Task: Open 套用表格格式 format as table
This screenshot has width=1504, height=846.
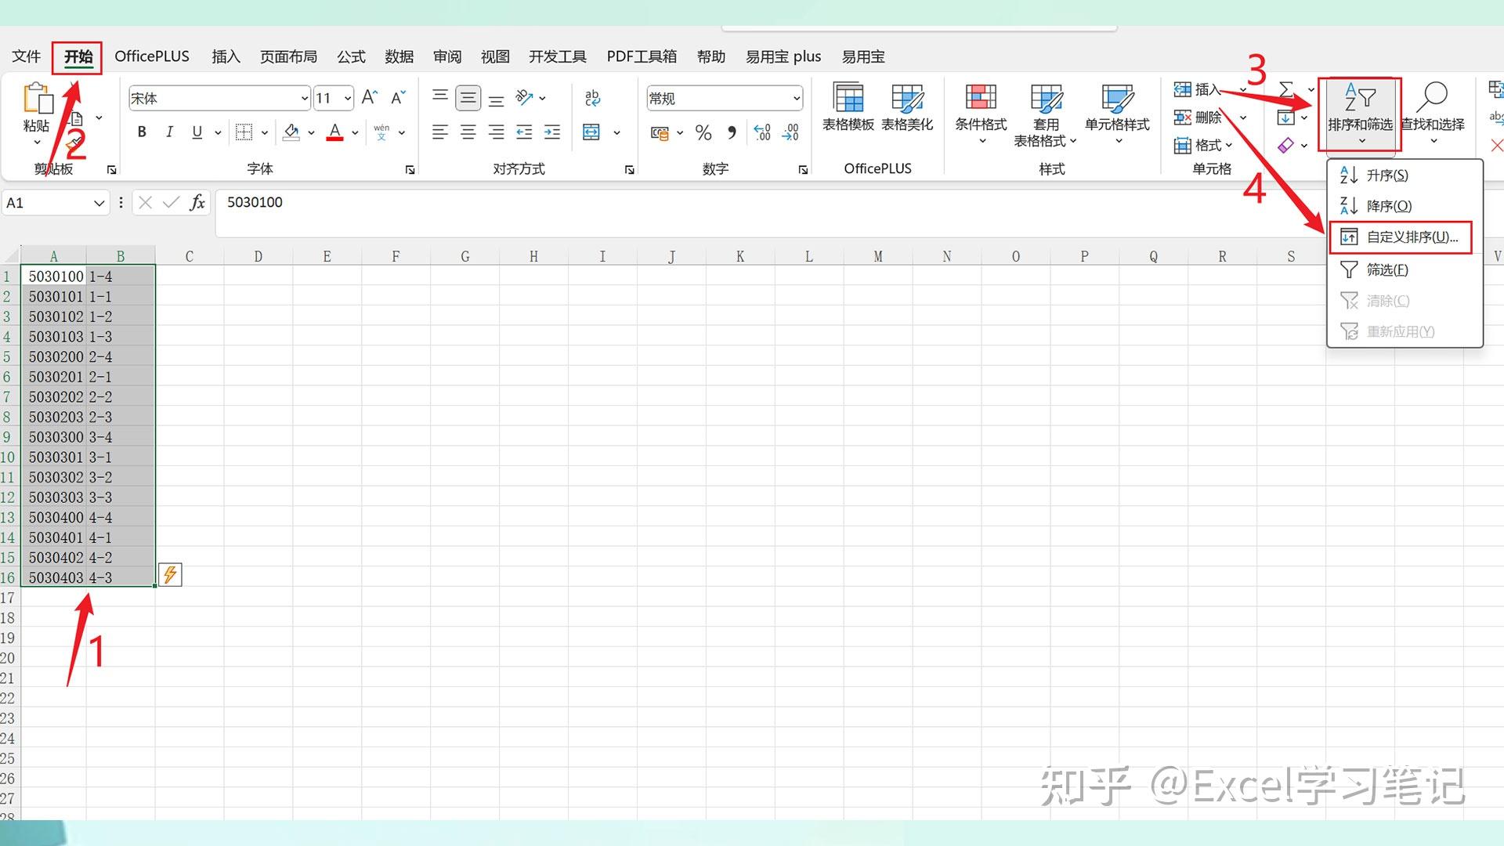Action: (1046, 114)
